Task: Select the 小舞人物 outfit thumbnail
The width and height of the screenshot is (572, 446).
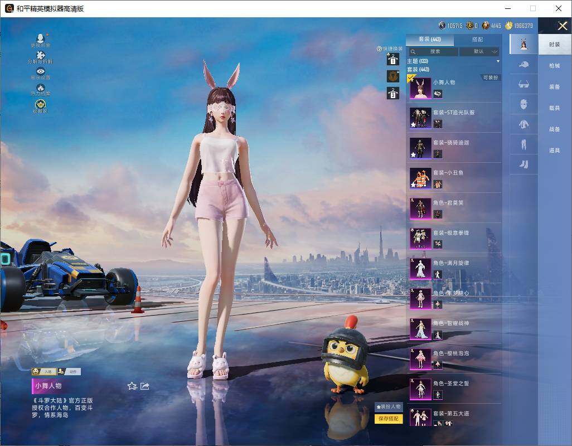Action: coord(420,88)
